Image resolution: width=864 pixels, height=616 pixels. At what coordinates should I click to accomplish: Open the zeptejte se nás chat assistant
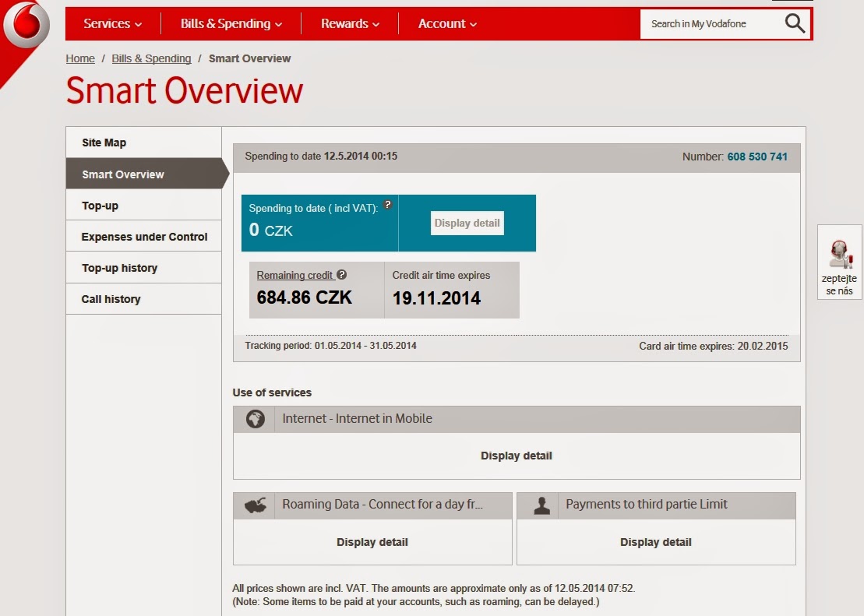pyautogui.click(x=839, y=262)
